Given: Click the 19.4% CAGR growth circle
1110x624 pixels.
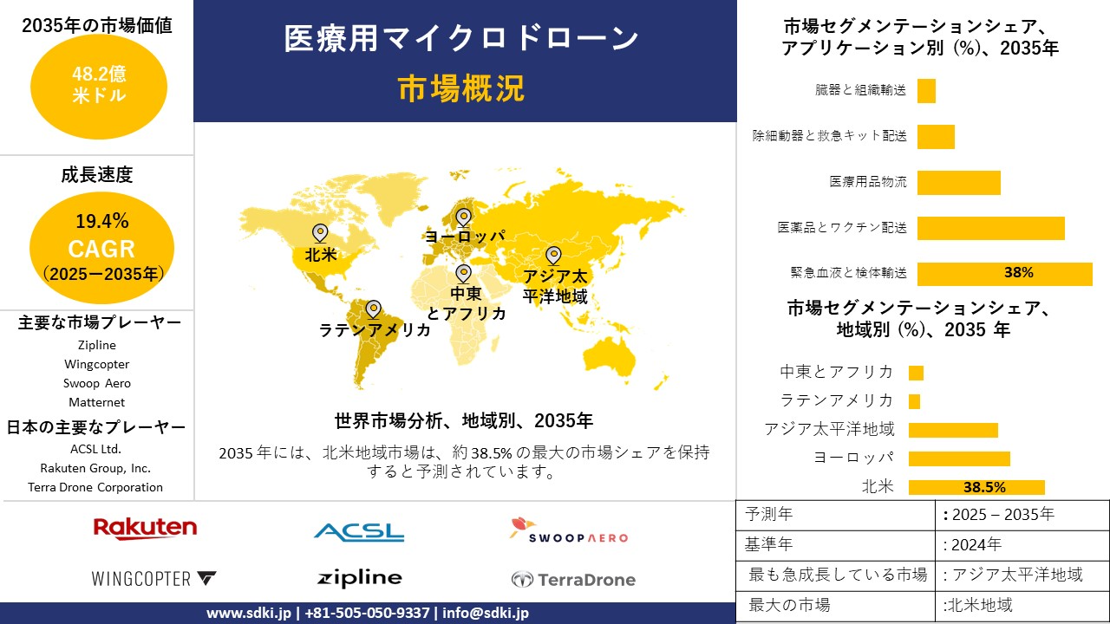Looking at the screenshot, I should (101, 248).
